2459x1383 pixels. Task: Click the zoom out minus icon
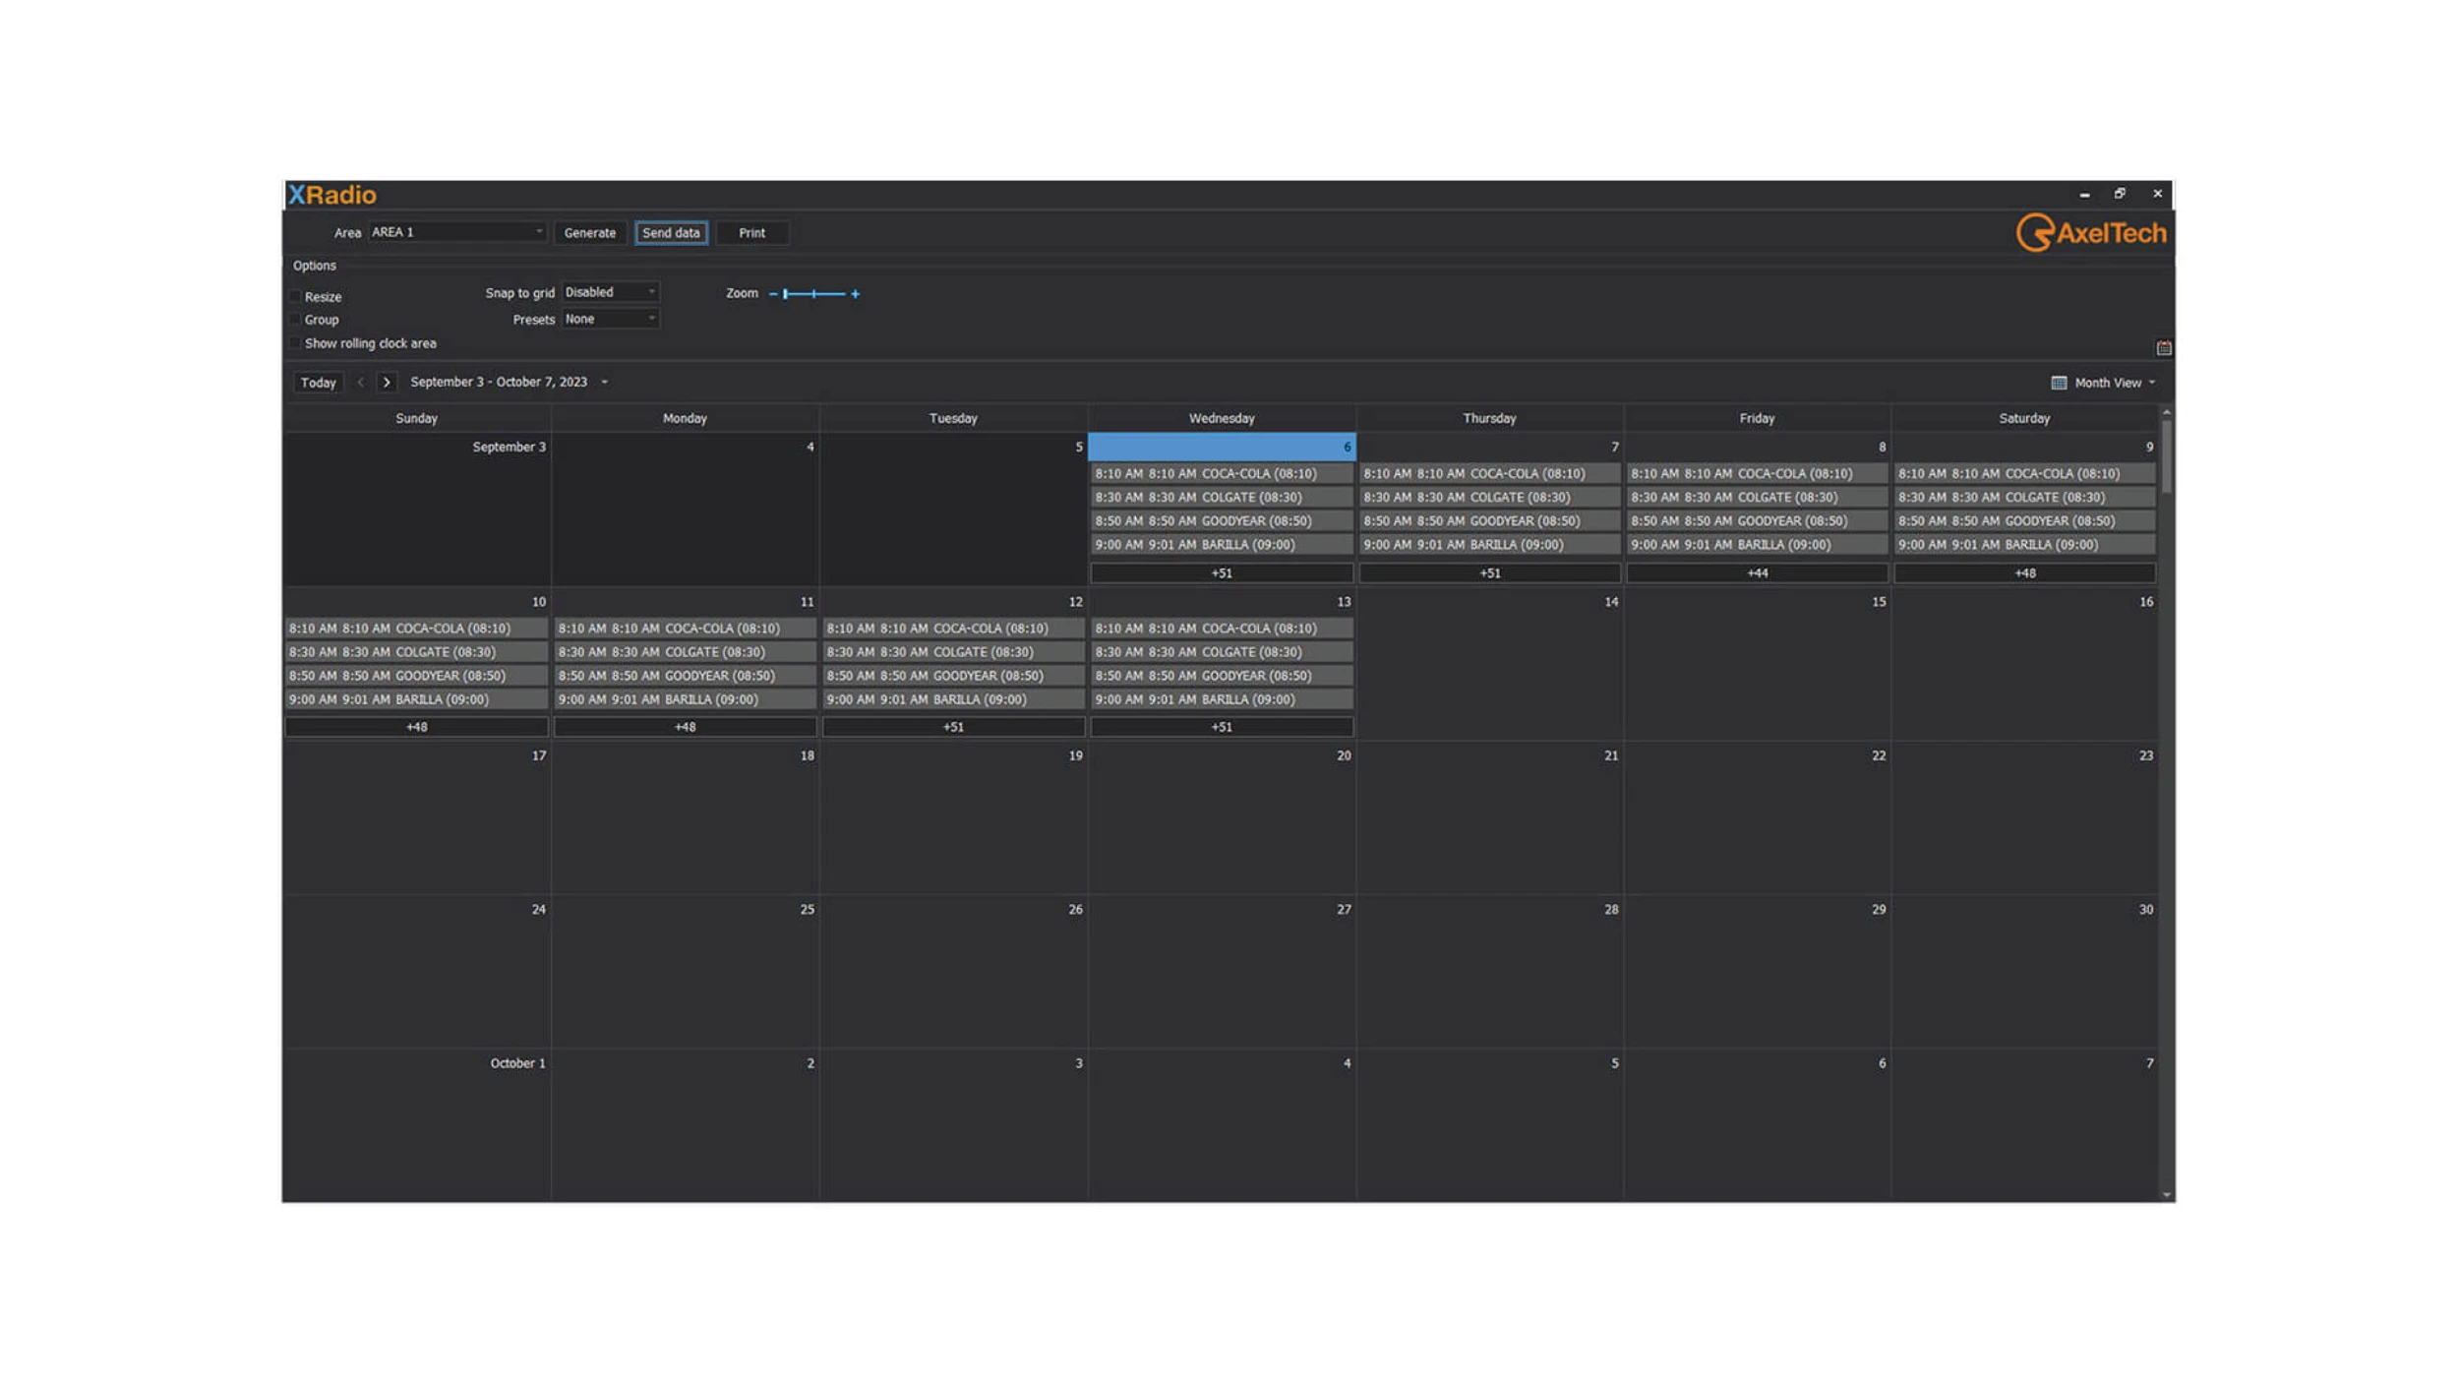[773, 294]
